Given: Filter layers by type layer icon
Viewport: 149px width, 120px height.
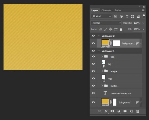Looking at the screenshot, I should (x=127, y=16).
